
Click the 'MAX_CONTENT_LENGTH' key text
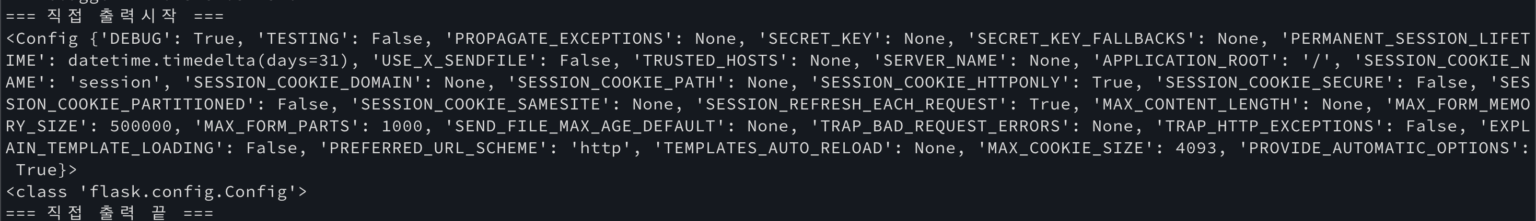1196,105
